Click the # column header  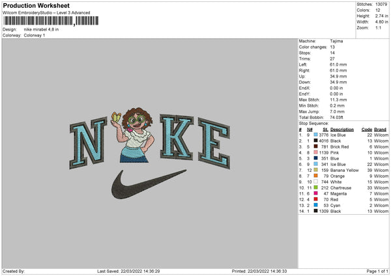(300, 130)
